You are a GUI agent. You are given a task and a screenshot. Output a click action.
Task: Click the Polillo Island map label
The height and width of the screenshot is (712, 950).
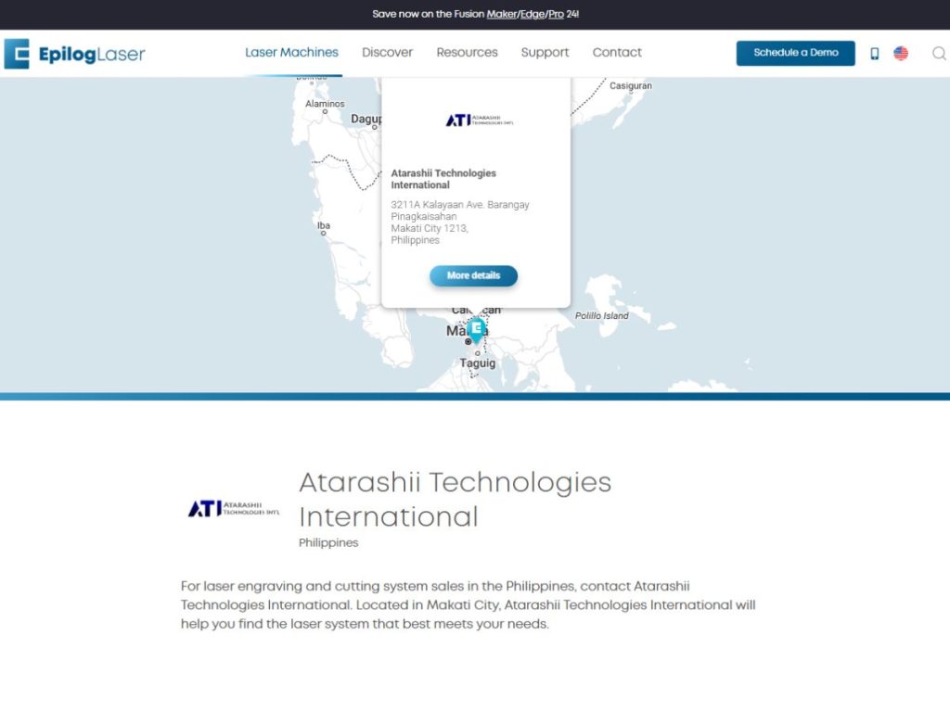[601, 316]
